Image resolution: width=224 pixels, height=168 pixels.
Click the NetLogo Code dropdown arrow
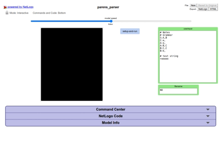[208, 116]
